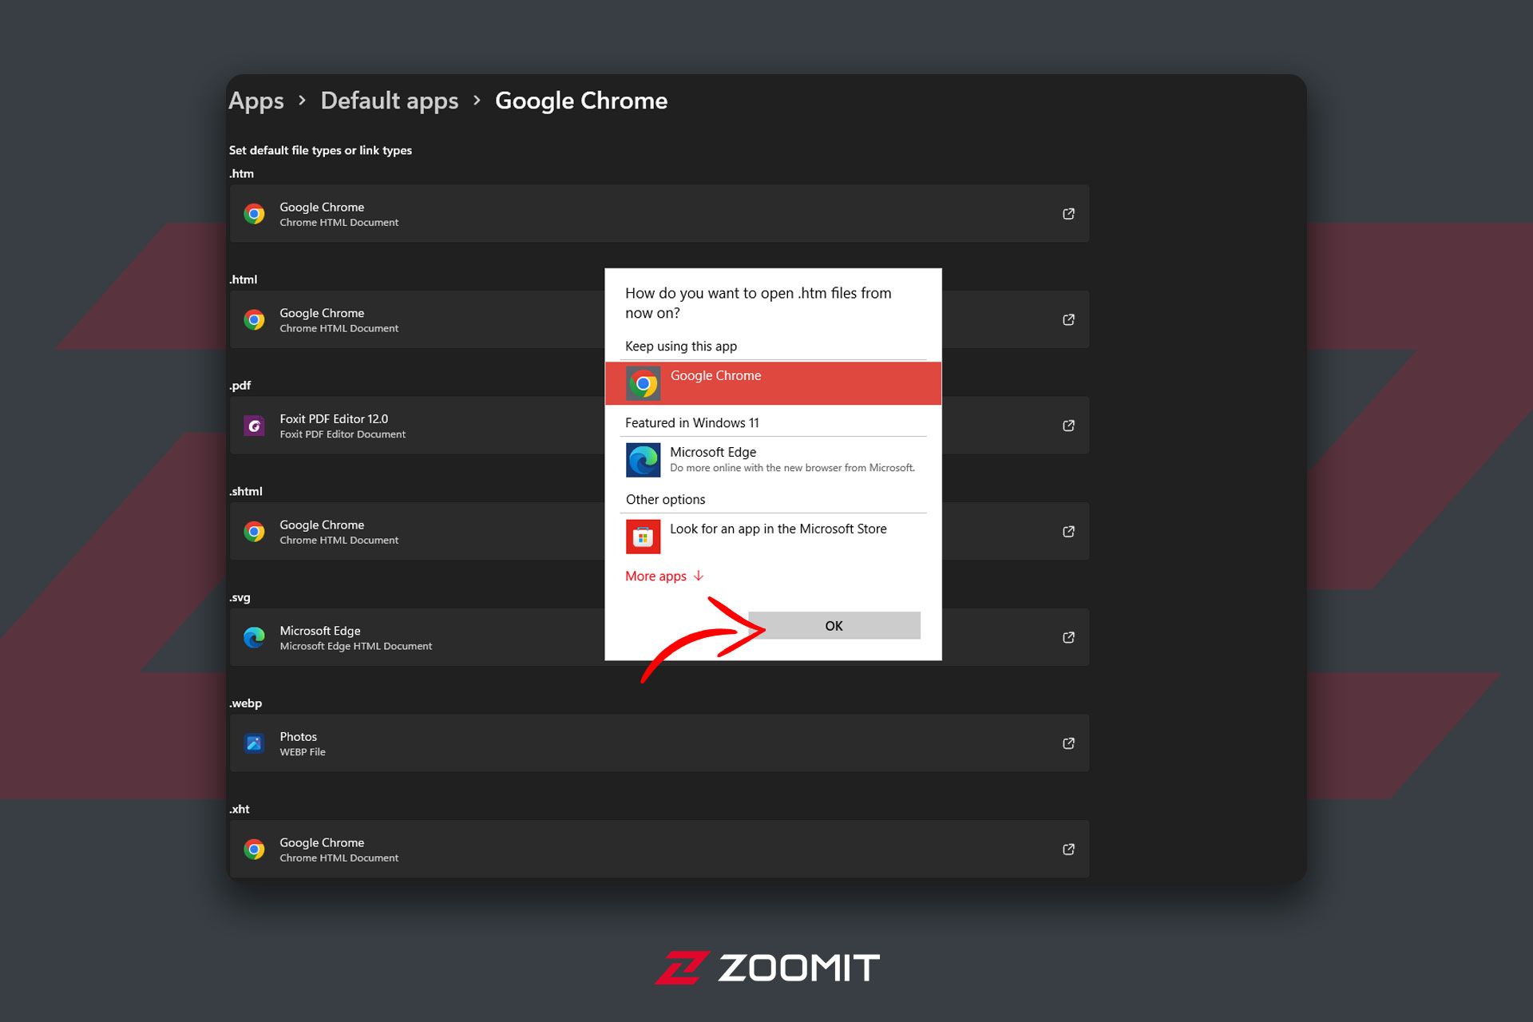Click the Chrome icon in the .html row
The image size is (1533, 1022).
point(254,319)
